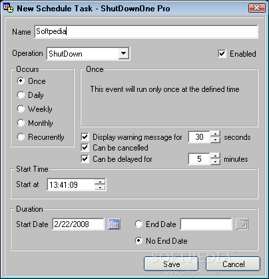This screenshot has width=269, height=279.
Task: Click the warning seconds field showing 30
Action: 199,137
